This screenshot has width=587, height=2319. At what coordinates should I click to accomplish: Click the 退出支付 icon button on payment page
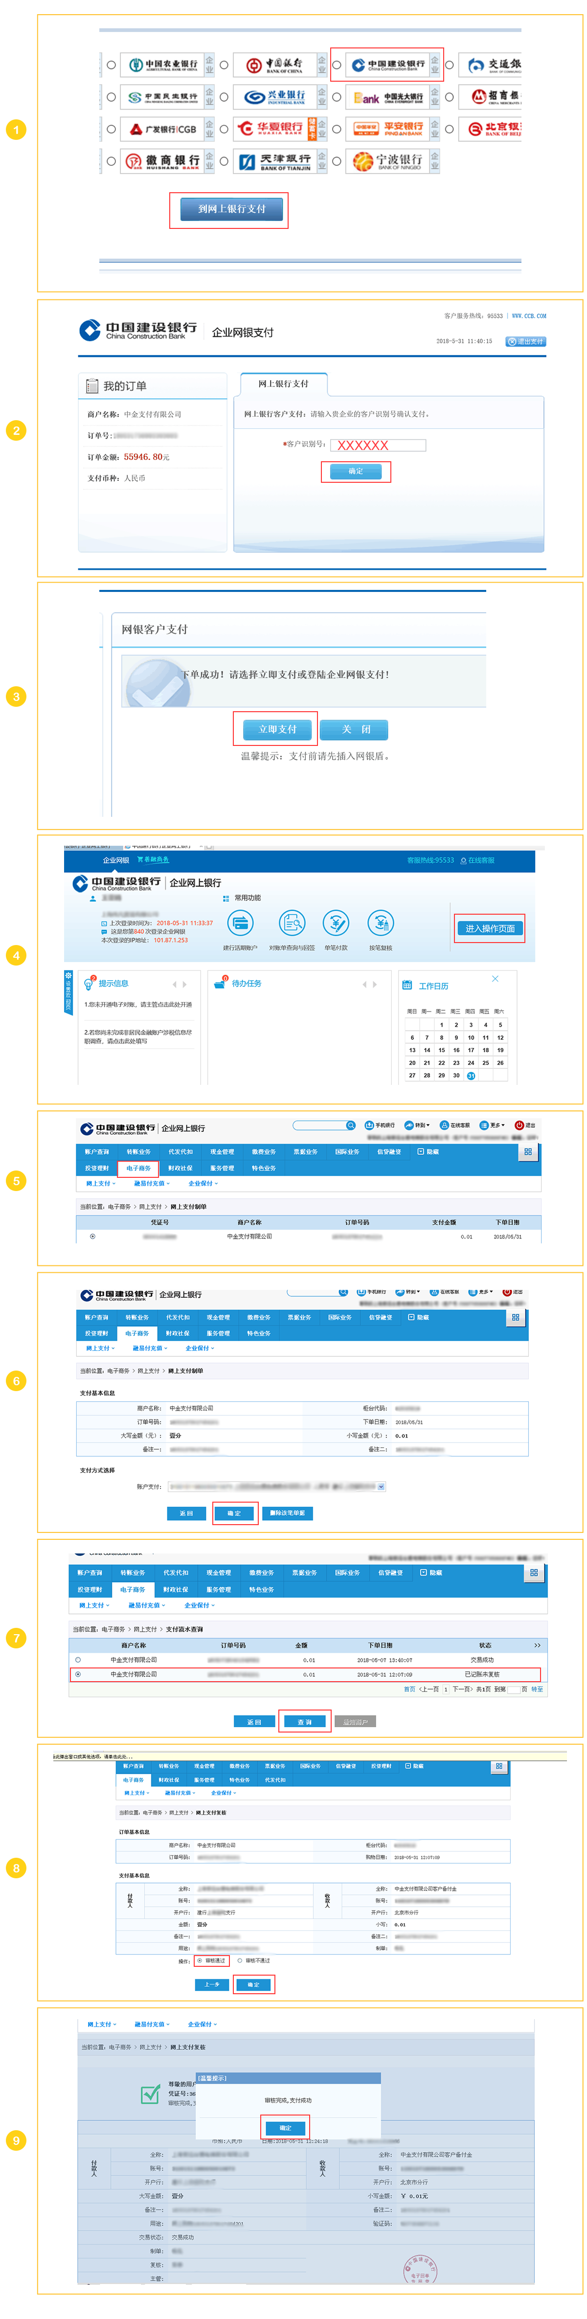526,342
